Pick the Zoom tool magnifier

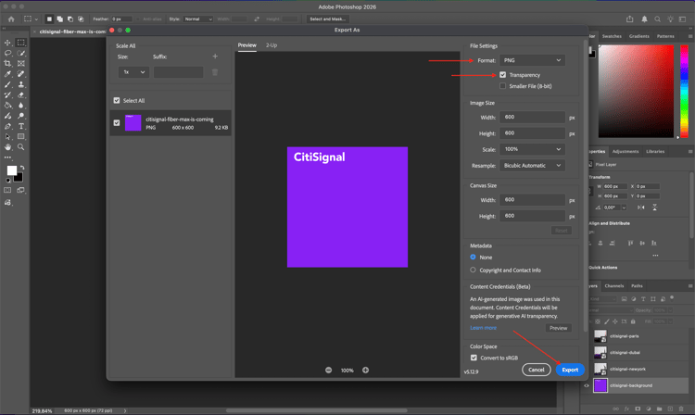click(x=21, y=146)
